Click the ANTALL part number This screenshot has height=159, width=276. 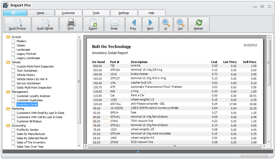coord(116,104)
